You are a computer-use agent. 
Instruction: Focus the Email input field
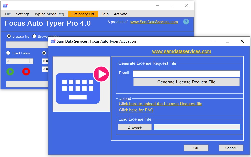[186, 74]
